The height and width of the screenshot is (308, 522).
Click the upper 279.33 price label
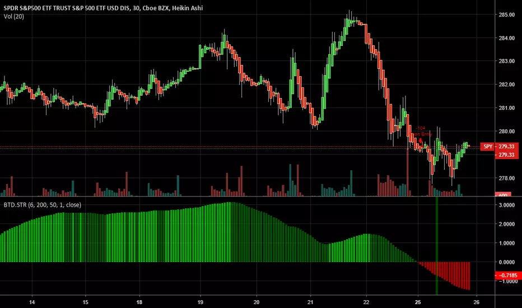coord(507,147)
